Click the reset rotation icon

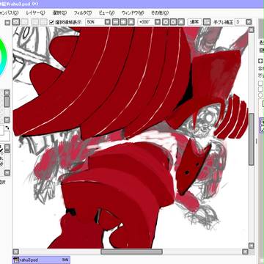pyautogui.click(x=181, y=22)
